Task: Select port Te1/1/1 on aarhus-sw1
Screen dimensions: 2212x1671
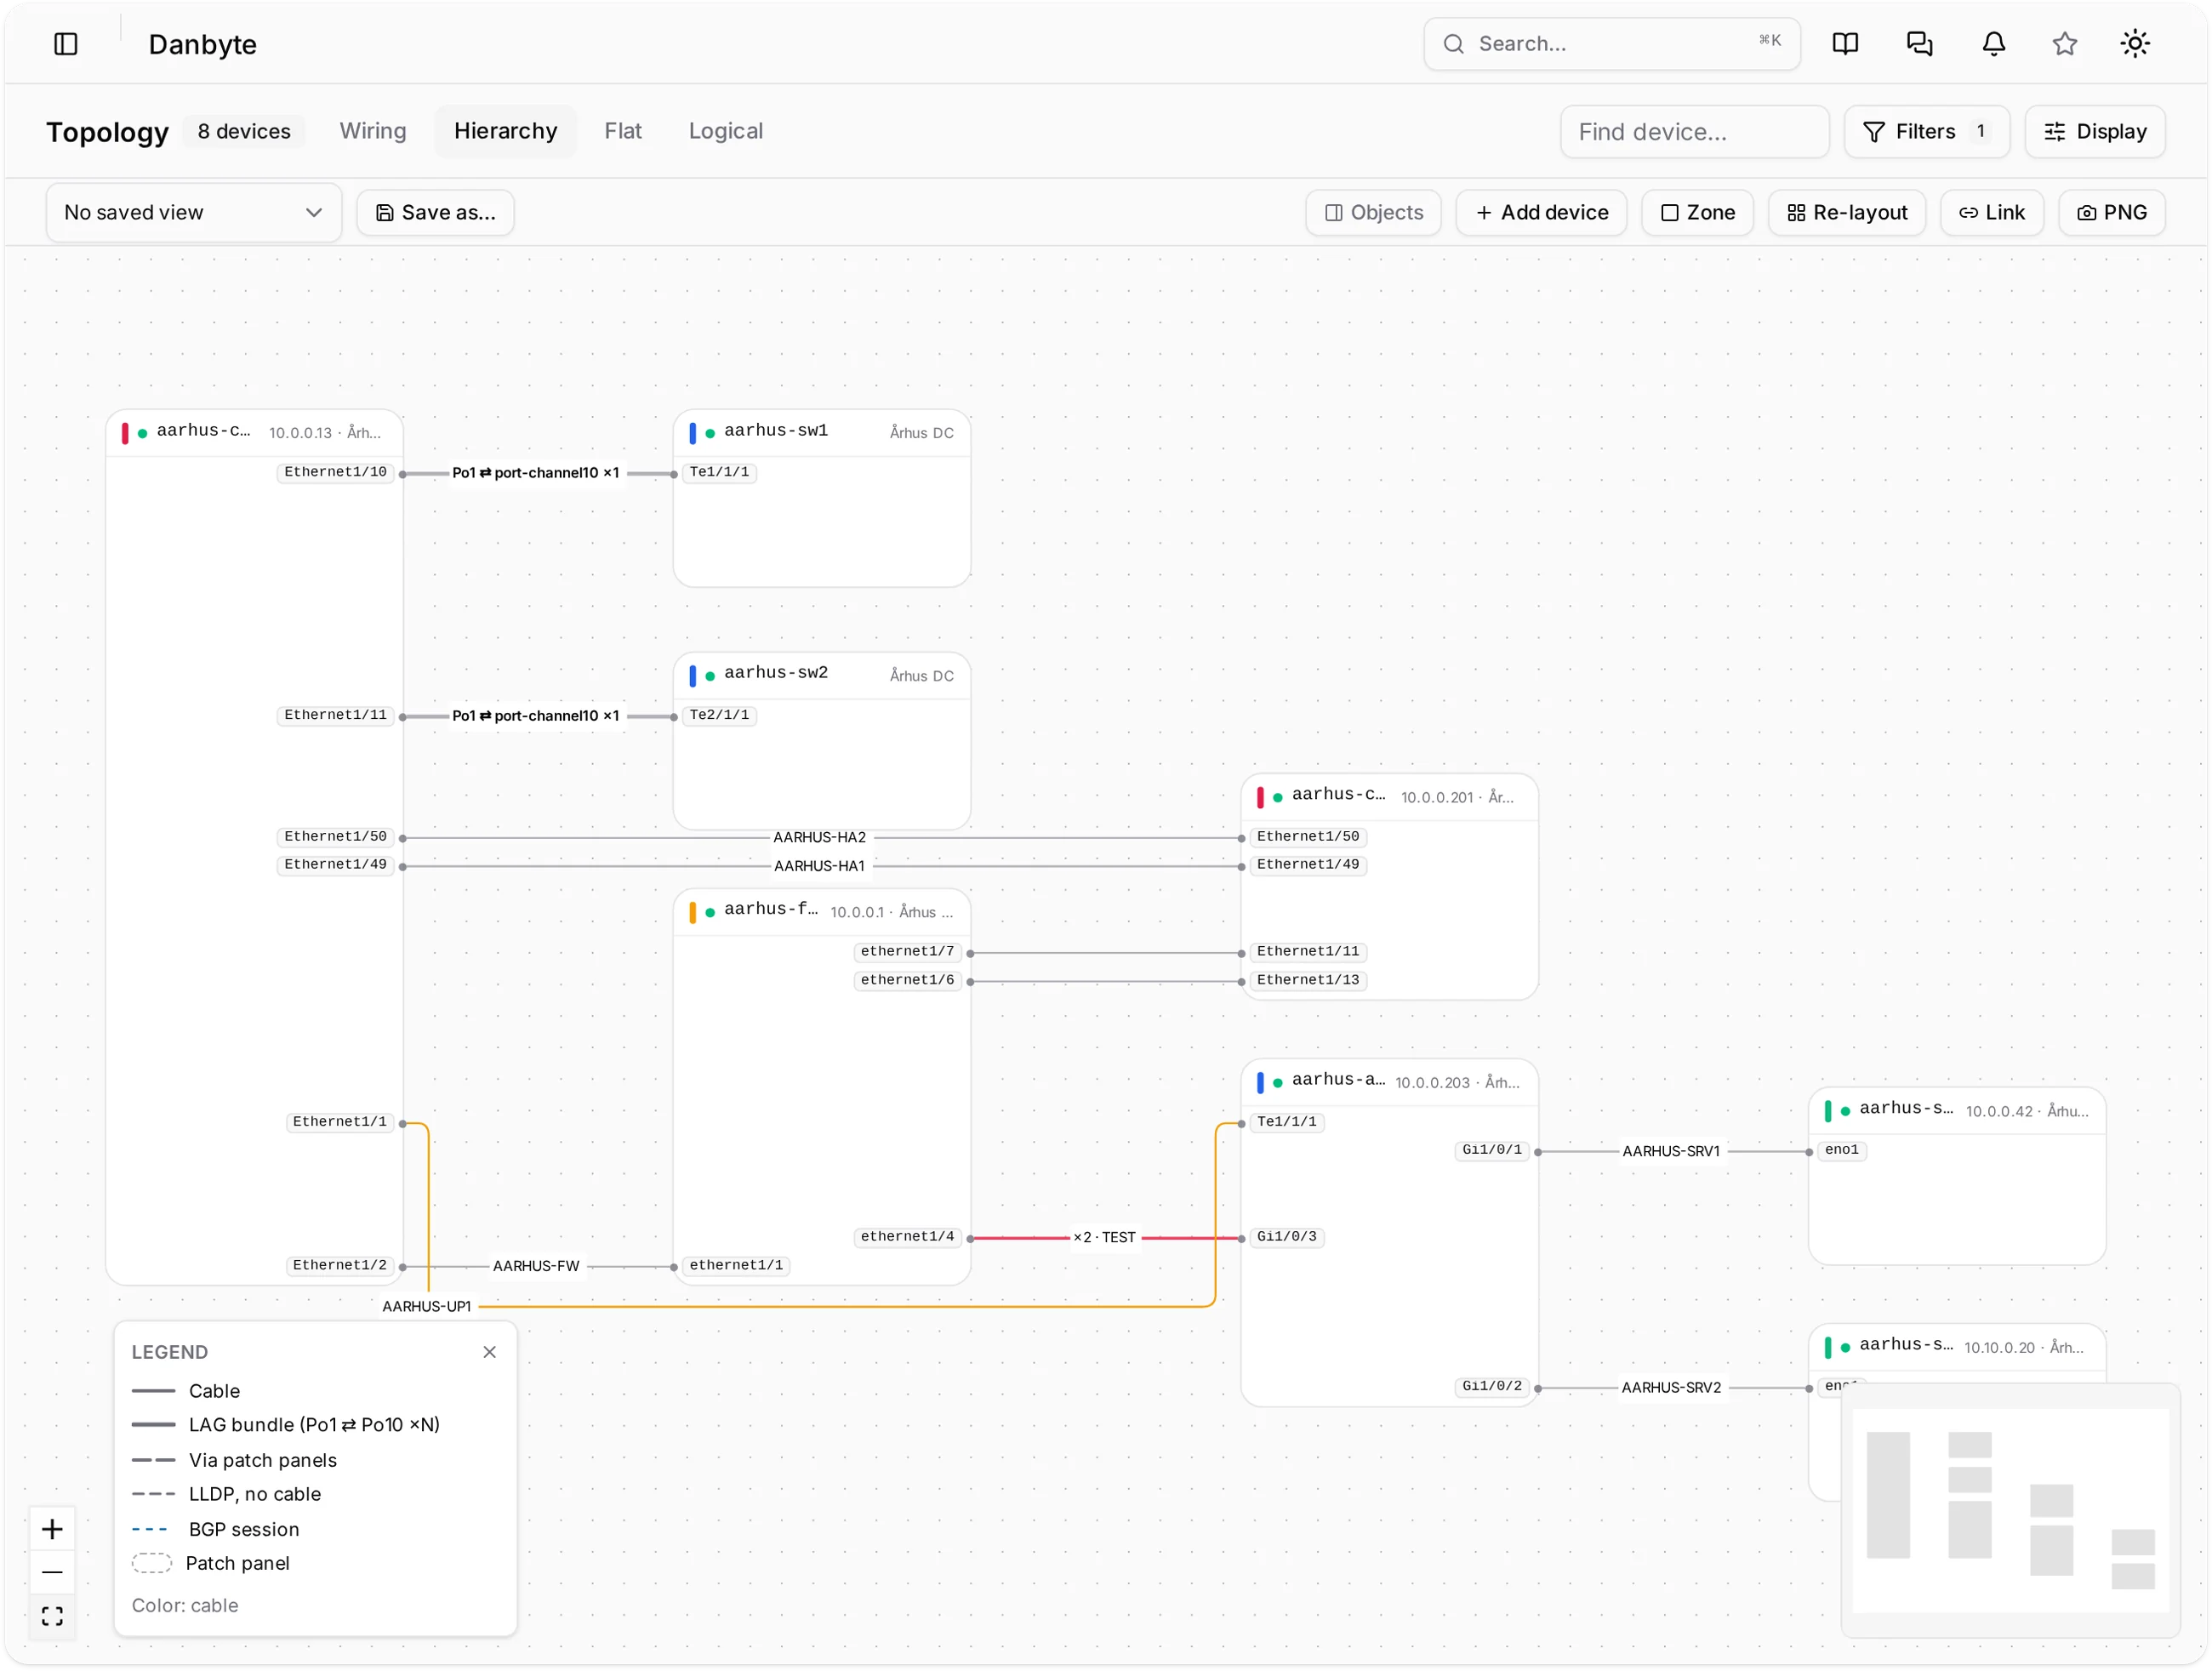Action: click(719, 473)
